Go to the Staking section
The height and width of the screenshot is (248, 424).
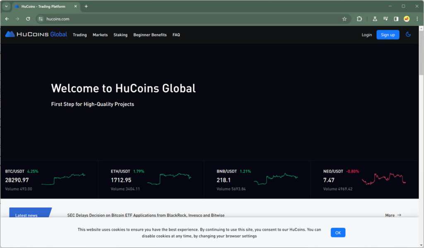120,35
